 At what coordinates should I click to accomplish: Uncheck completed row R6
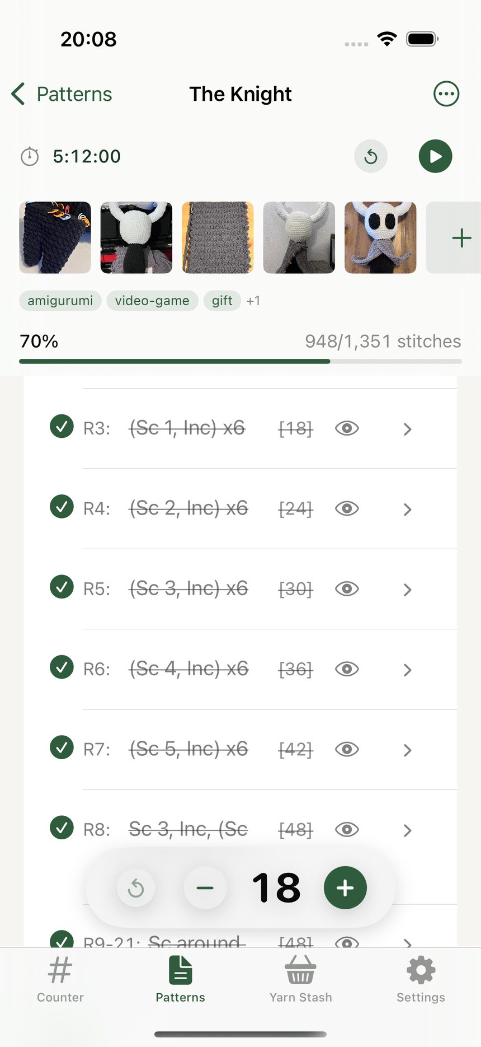click(x=62, y=667)
